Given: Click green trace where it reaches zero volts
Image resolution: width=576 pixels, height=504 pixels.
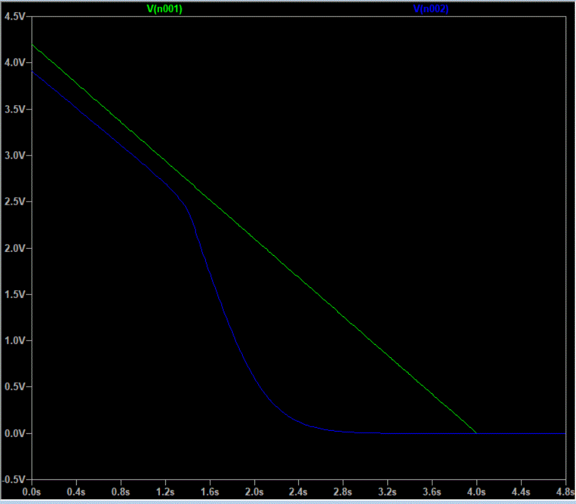Looking at the screenshot, I should point(476,433).
